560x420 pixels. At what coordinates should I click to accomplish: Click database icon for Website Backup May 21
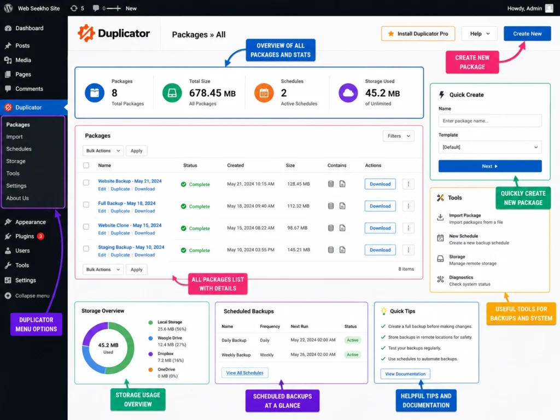click(x=331, y=184)
